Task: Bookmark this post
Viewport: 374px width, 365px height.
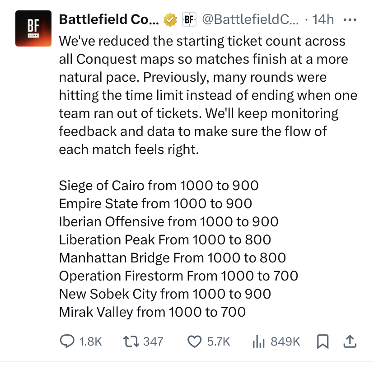Action: pos(323,342)
